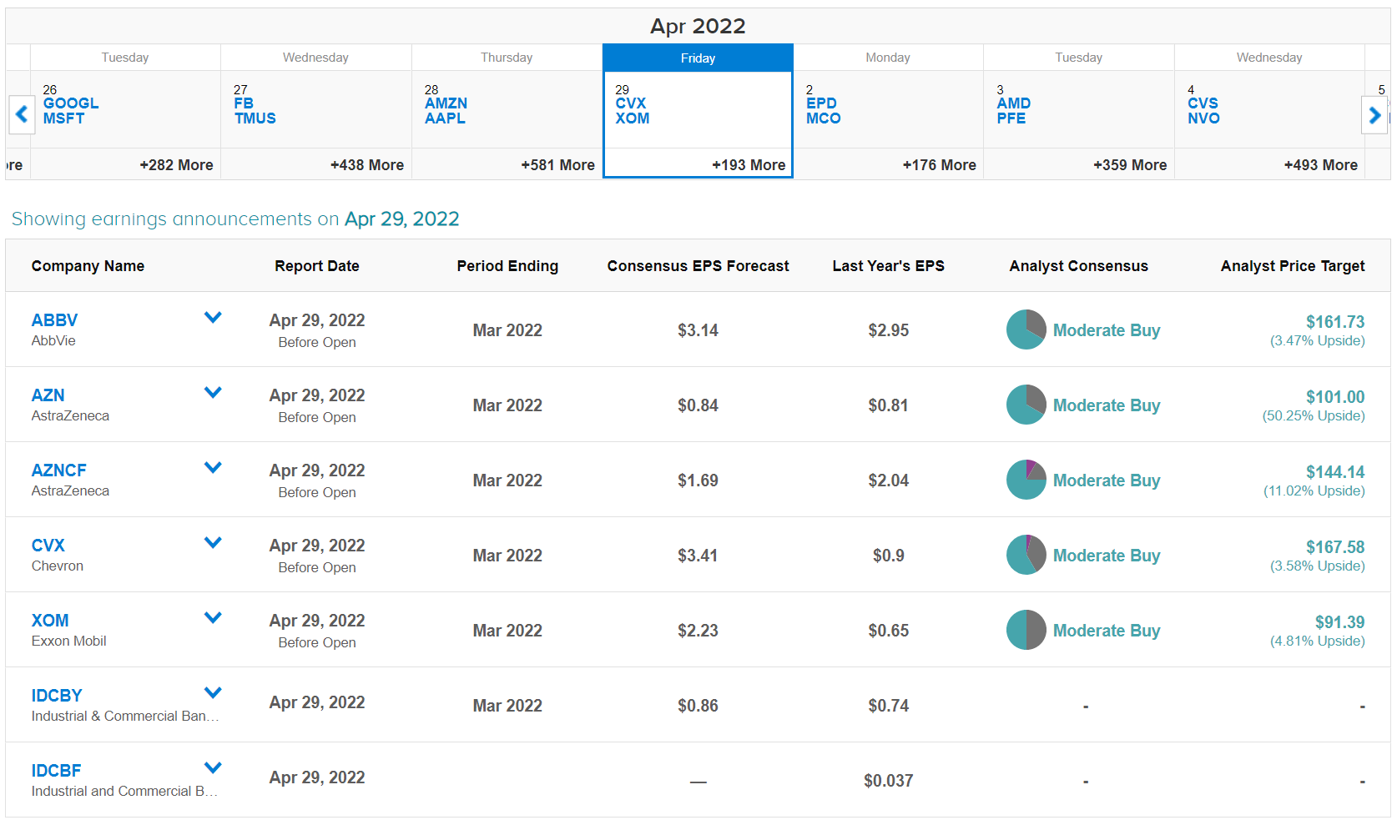Open EPD ticker in the calendar
The image size is (1397, 825).
pos(821,103)
